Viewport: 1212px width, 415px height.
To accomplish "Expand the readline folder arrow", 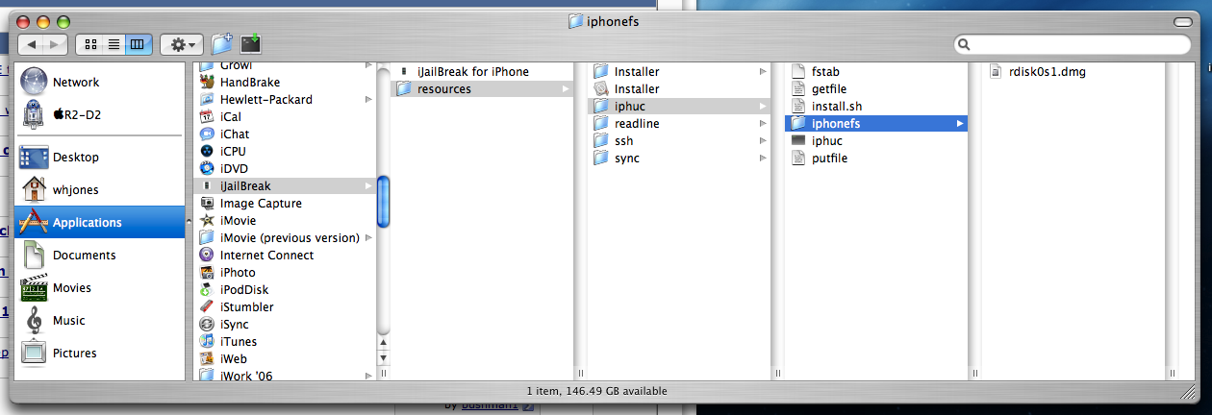I will pos(763,124).
